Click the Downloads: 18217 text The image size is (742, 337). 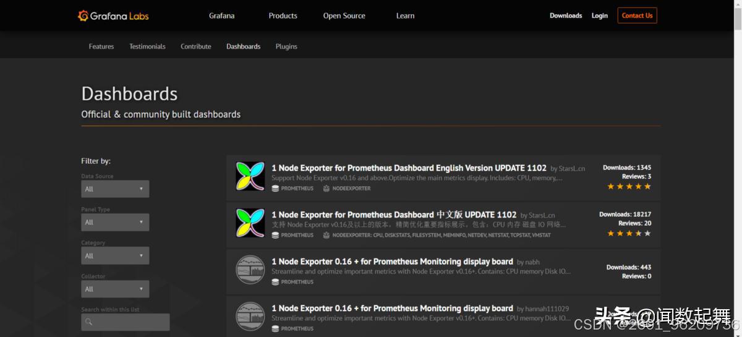click(x=625, y=215)
